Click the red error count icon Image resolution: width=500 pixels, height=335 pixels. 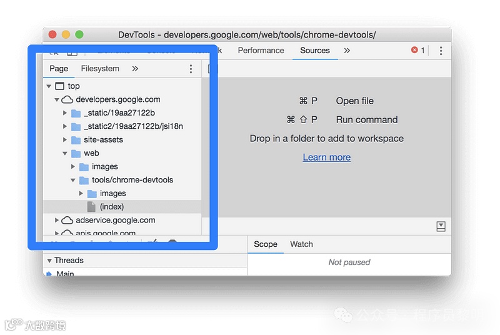[x=414, y=50]
